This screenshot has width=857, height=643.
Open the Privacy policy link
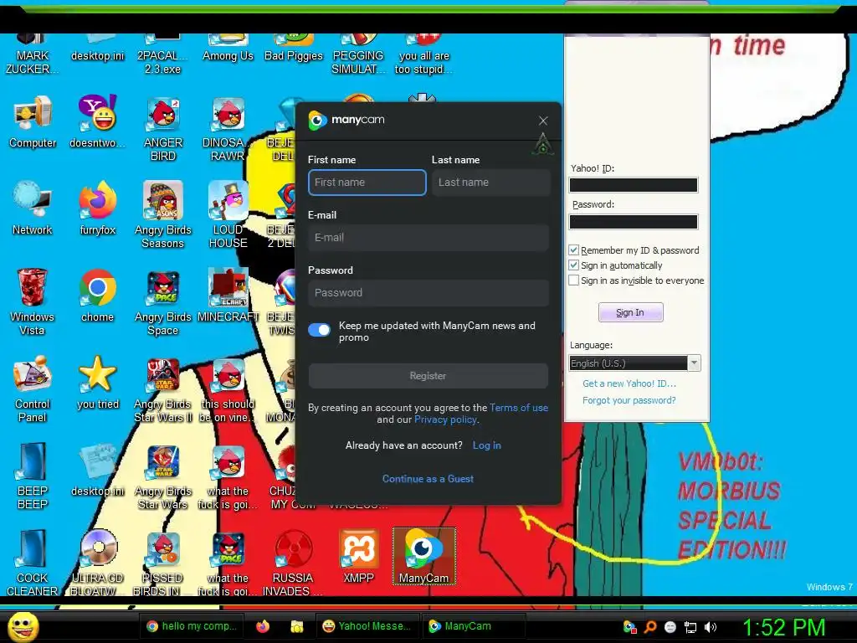tap(445, 419)
